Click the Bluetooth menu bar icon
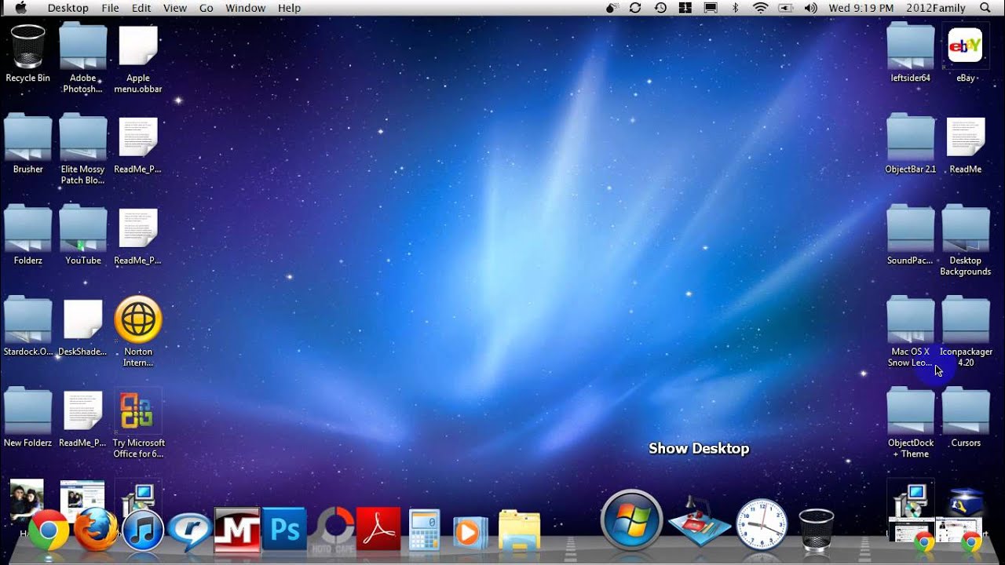Screen dimensions: 1005x565 736,8
